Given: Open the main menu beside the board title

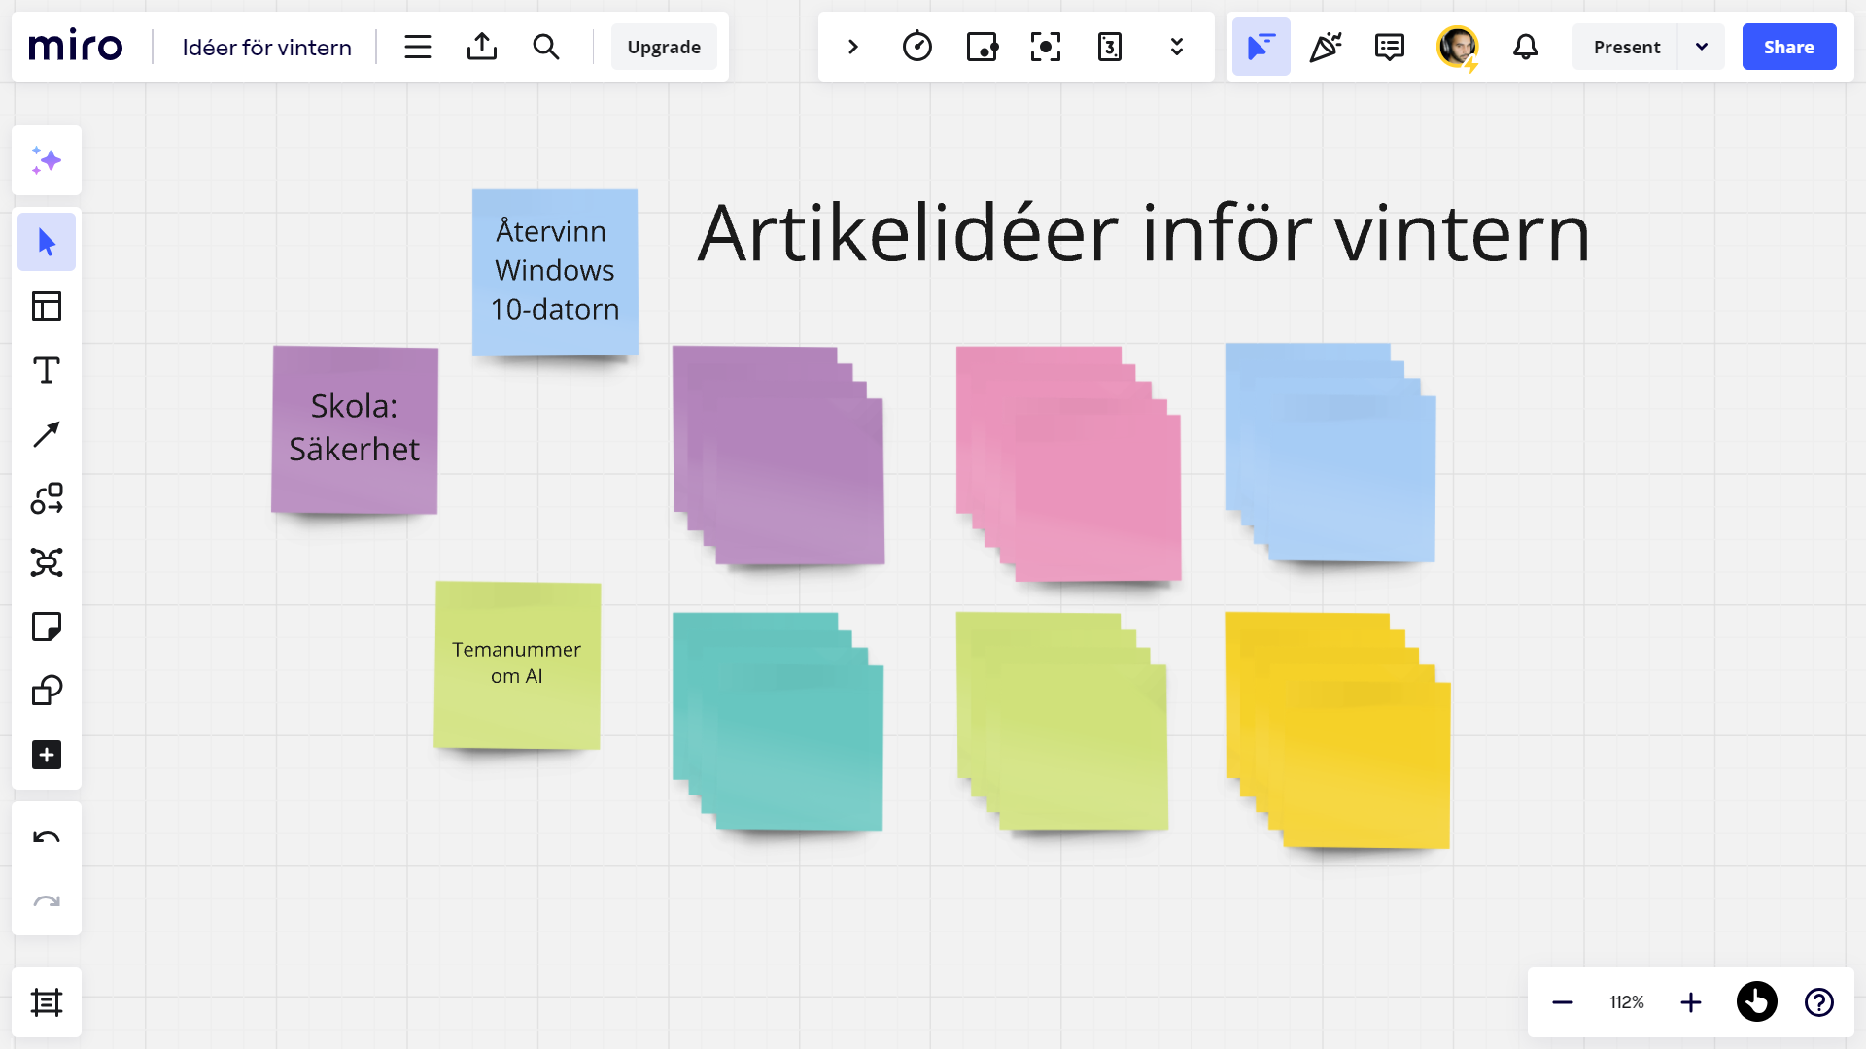Looking at the screenshot, I should (418, 47).
